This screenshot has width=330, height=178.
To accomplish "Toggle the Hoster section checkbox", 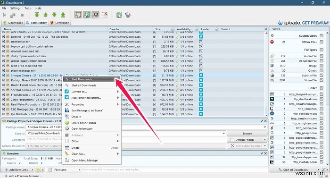I will click(322, 88).
